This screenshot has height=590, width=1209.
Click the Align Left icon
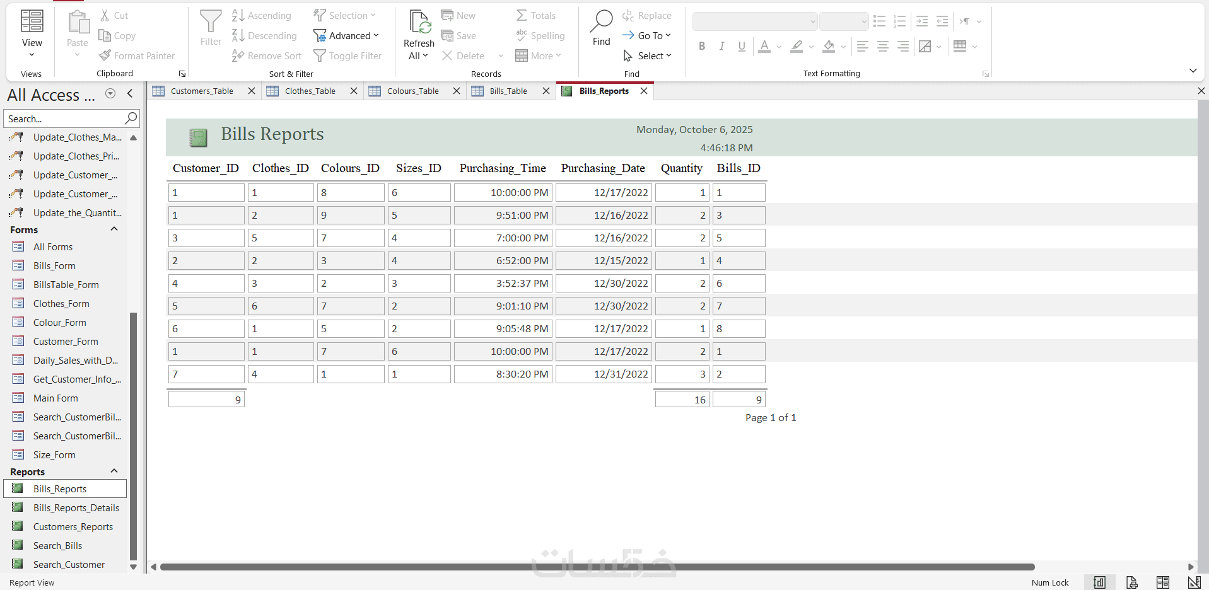tap(863, 46)
